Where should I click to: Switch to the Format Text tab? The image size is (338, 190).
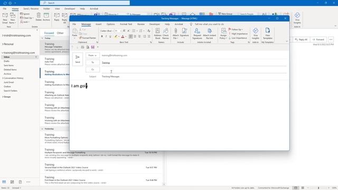pyautogui.click(x=126, y=24)
